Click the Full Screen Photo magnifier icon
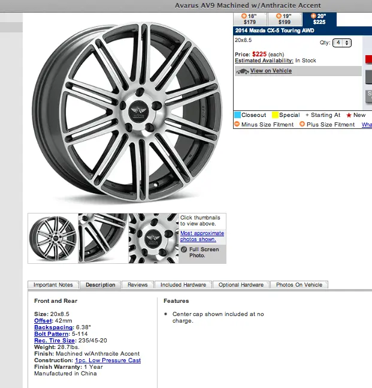Viewport: 372px width, 388px height. [185, 249]
